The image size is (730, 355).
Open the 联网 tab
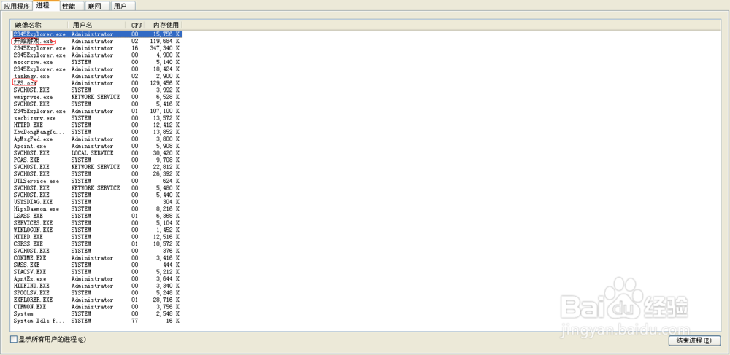tap(98, 6)
